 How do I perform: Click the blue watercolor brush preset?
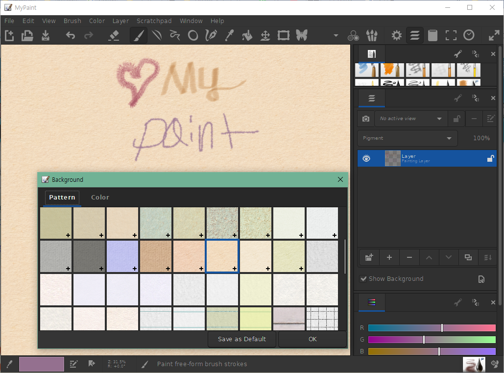pyautogui.click(x=366, y=70)
